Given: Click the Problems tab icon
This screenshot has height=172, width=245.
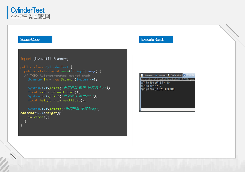Looking at the screenshot, I should [142, 75].
